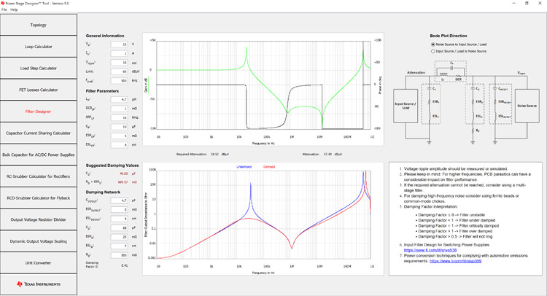Click the Input Source / Load block in schematic
The height and width of the screenshot is (296, 547).
tap(406, 106)
